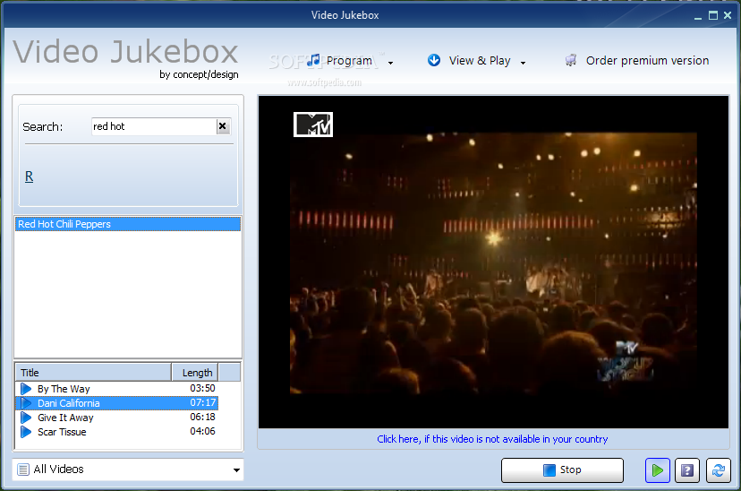Close the Video Jukebox window
This screenshot has width=741, height=491.
[728, 15]
